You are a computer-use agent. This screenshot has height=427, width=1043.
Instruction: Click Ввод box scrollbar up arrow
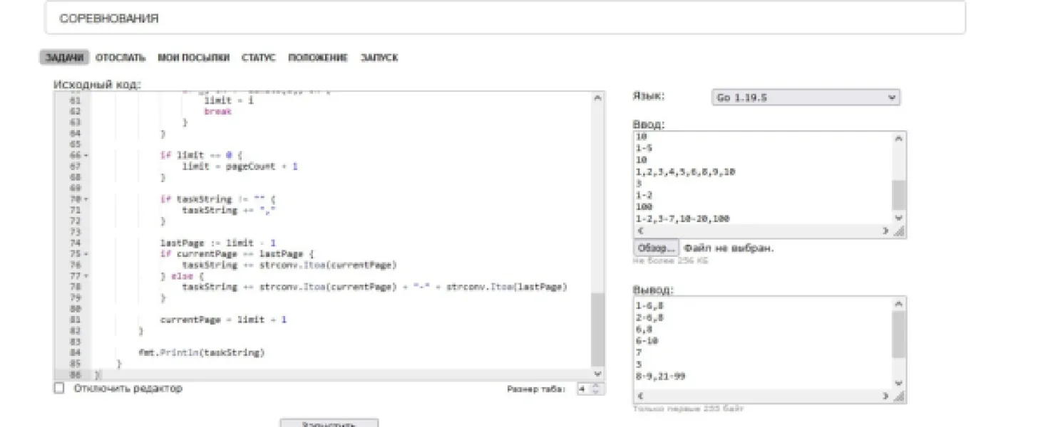pyautogui.click(x=899, y=139)
